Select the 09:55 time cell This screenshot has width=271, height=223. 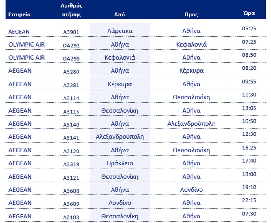point(249,81)
